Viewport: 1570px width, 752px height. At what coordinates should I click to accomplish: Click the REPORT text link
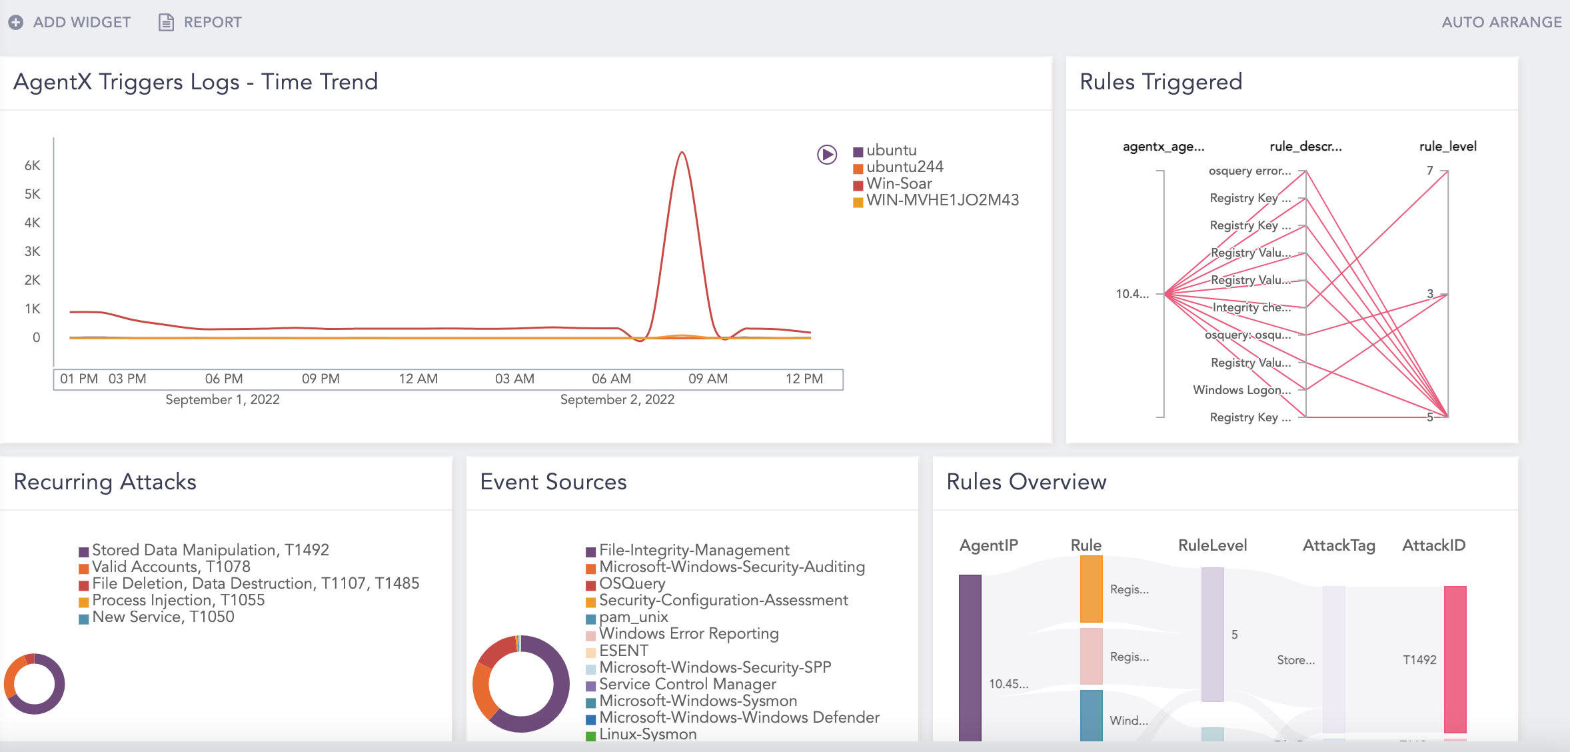click(213, 23)
